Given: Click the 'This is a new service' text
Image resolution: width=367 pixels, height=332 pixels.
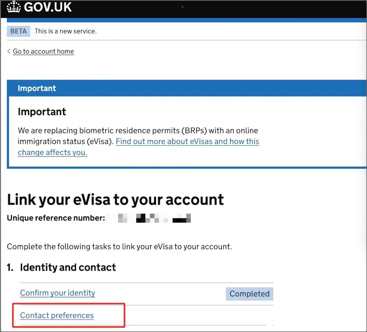Looking at the screenshot, I should (66, 31).
